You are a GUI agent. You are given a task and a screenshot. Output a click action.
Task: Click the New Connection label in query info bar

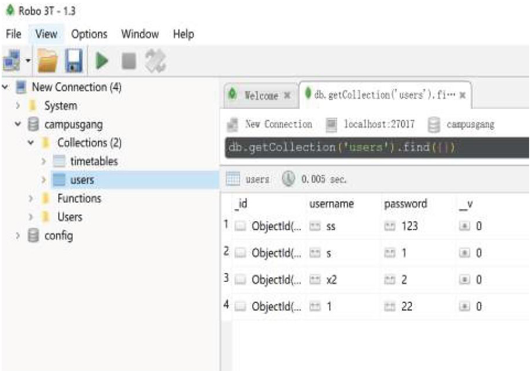[279, 124]
